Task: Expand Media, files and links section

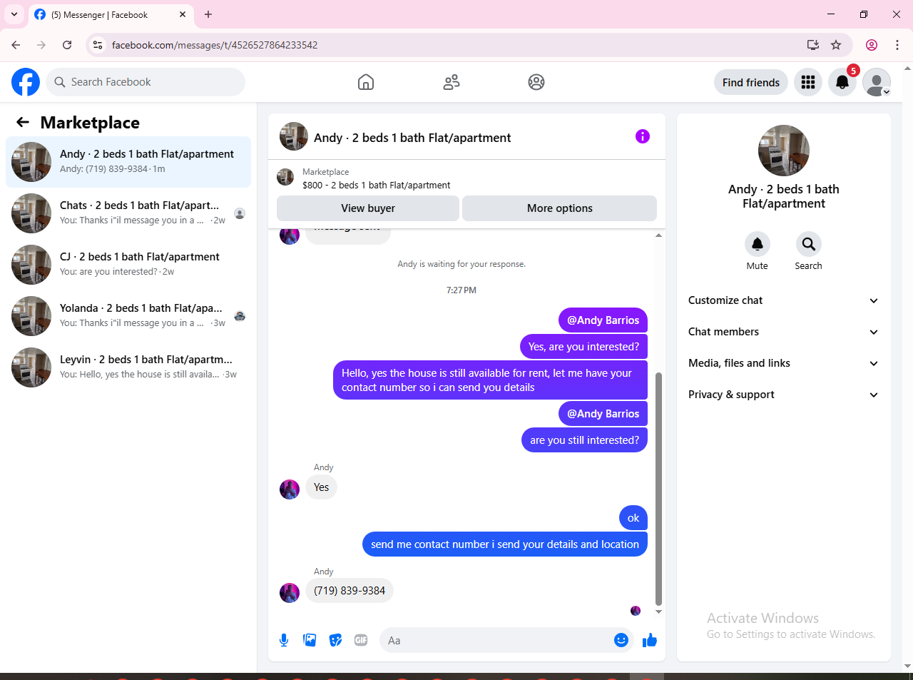Action: coord(783,363)
